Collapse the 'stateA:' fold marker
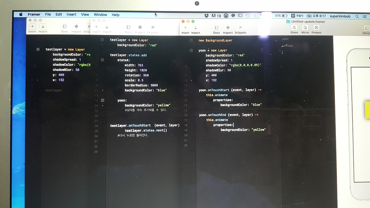Screen dimensions: 370x208 [x=102, y=60]
